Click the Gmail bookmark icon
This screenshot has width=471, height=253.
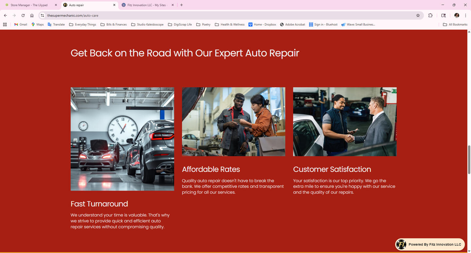16,25
